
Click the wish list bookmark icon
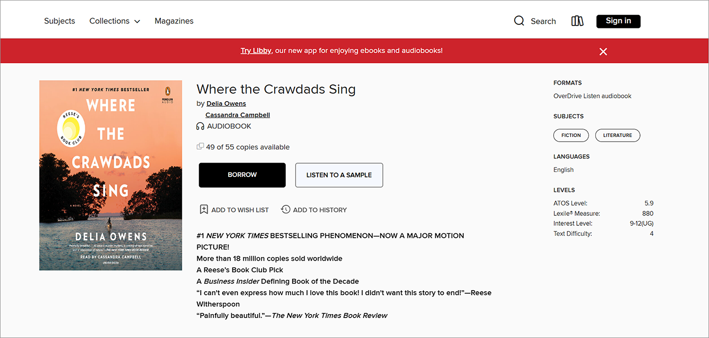click(x=204, y=209)
